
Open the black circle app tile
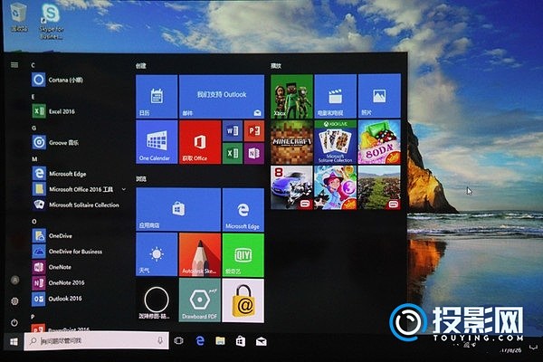pyautogui.click(x=157, y=300)
